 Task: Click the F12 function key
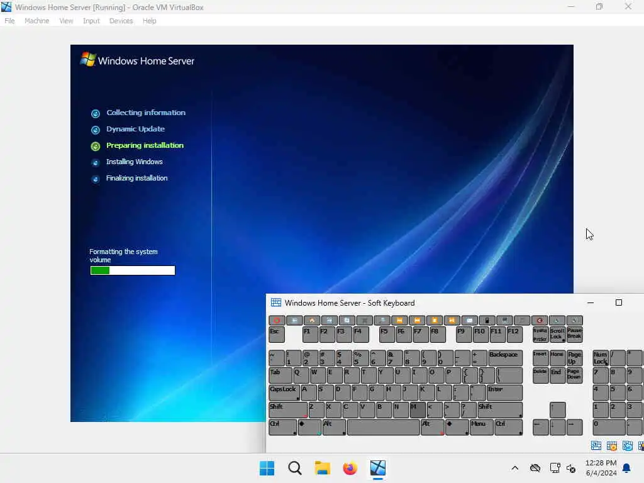click(514, 335)
